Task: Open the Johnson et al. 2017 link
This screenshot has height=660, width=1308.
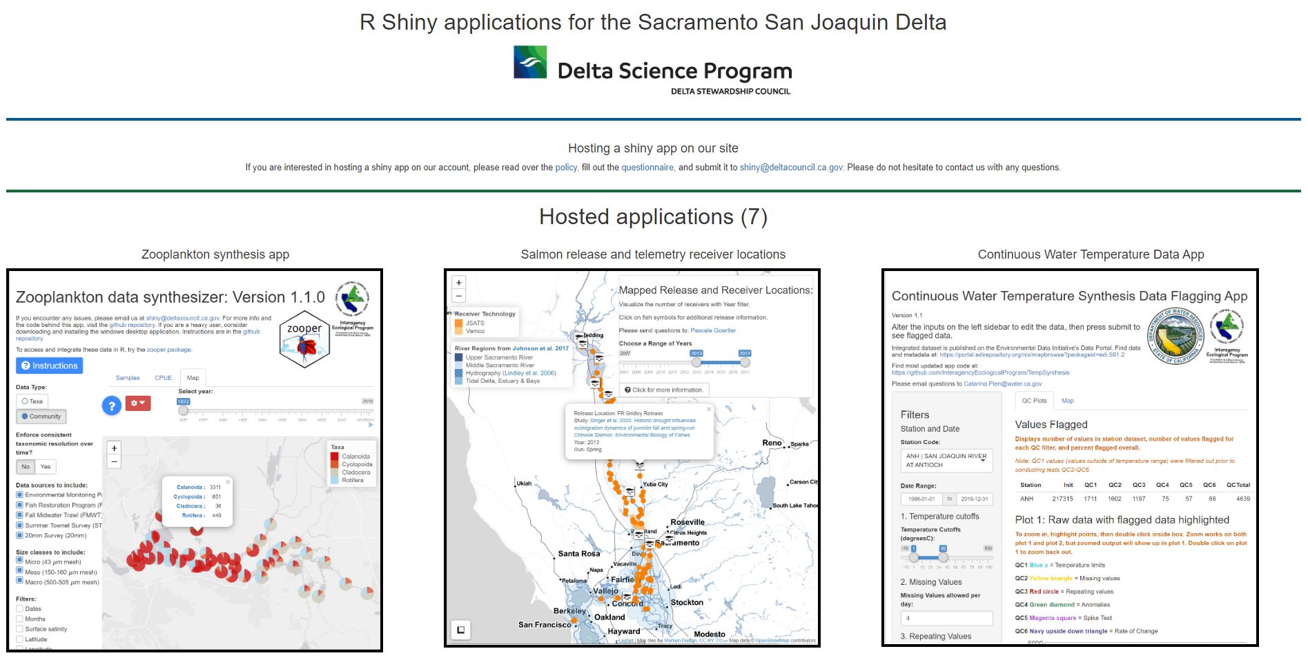Action: tap(540, 348)
